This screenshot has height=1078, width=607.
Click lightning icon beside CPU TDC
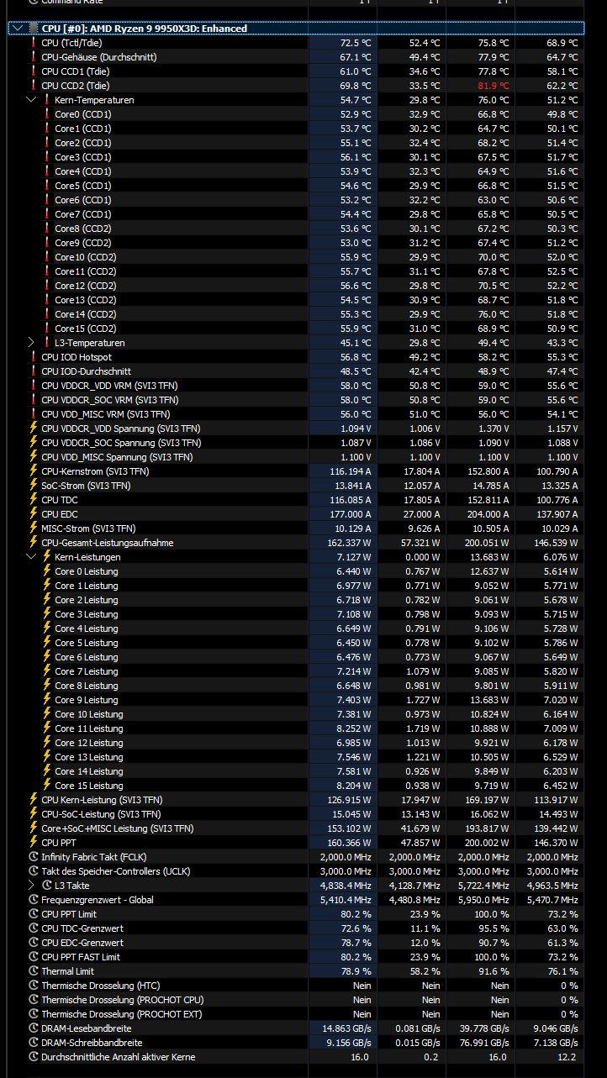(x=34, y=500)
